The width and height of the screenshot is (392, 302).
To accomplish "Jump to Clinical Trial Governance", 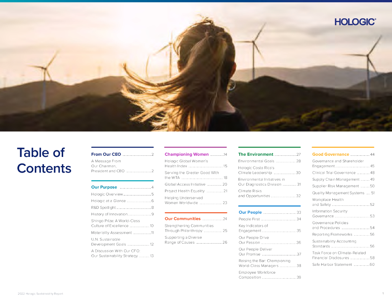I will [343, 173].
